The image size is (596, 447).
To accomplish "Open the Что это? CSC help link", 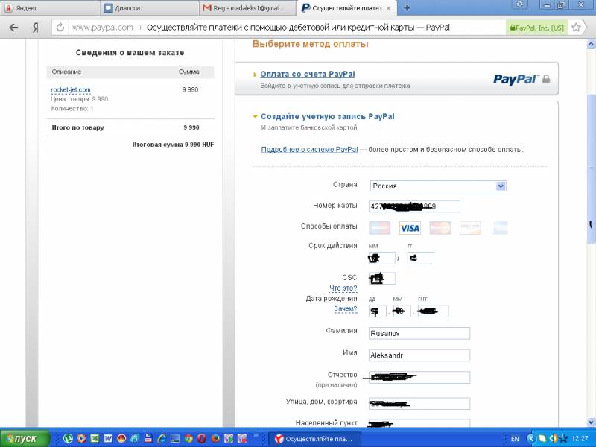I will (343, 288).
